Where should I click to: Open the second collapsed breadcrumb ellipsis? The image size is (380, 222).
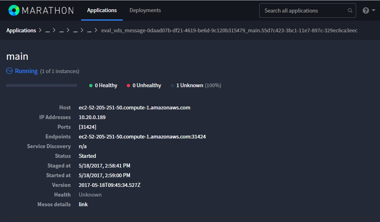[61, 31]
